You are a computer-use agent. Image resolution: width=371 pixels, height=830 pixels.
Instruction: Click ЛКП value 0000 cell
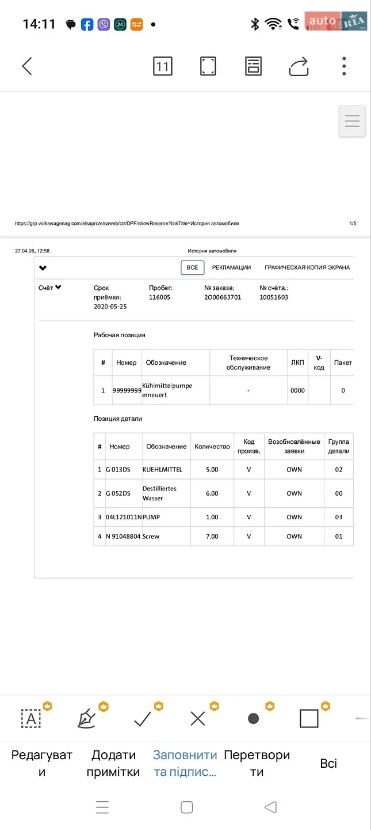(297, 390)
